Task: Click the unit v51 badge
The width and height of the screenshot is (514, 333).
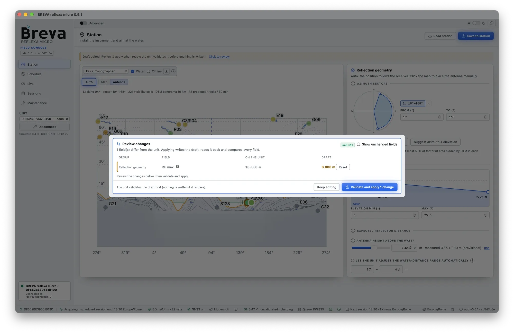Action: 347,145
